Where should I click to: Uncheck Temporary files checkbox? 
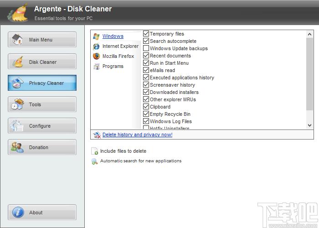146,33
